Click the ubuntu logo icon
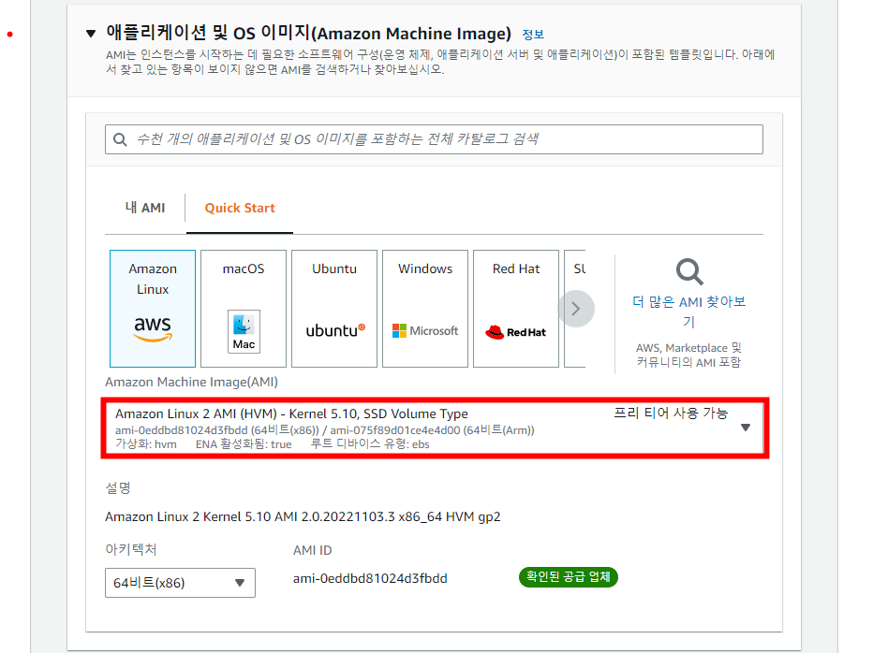This screenshot has width=873, height=653. 335,330
